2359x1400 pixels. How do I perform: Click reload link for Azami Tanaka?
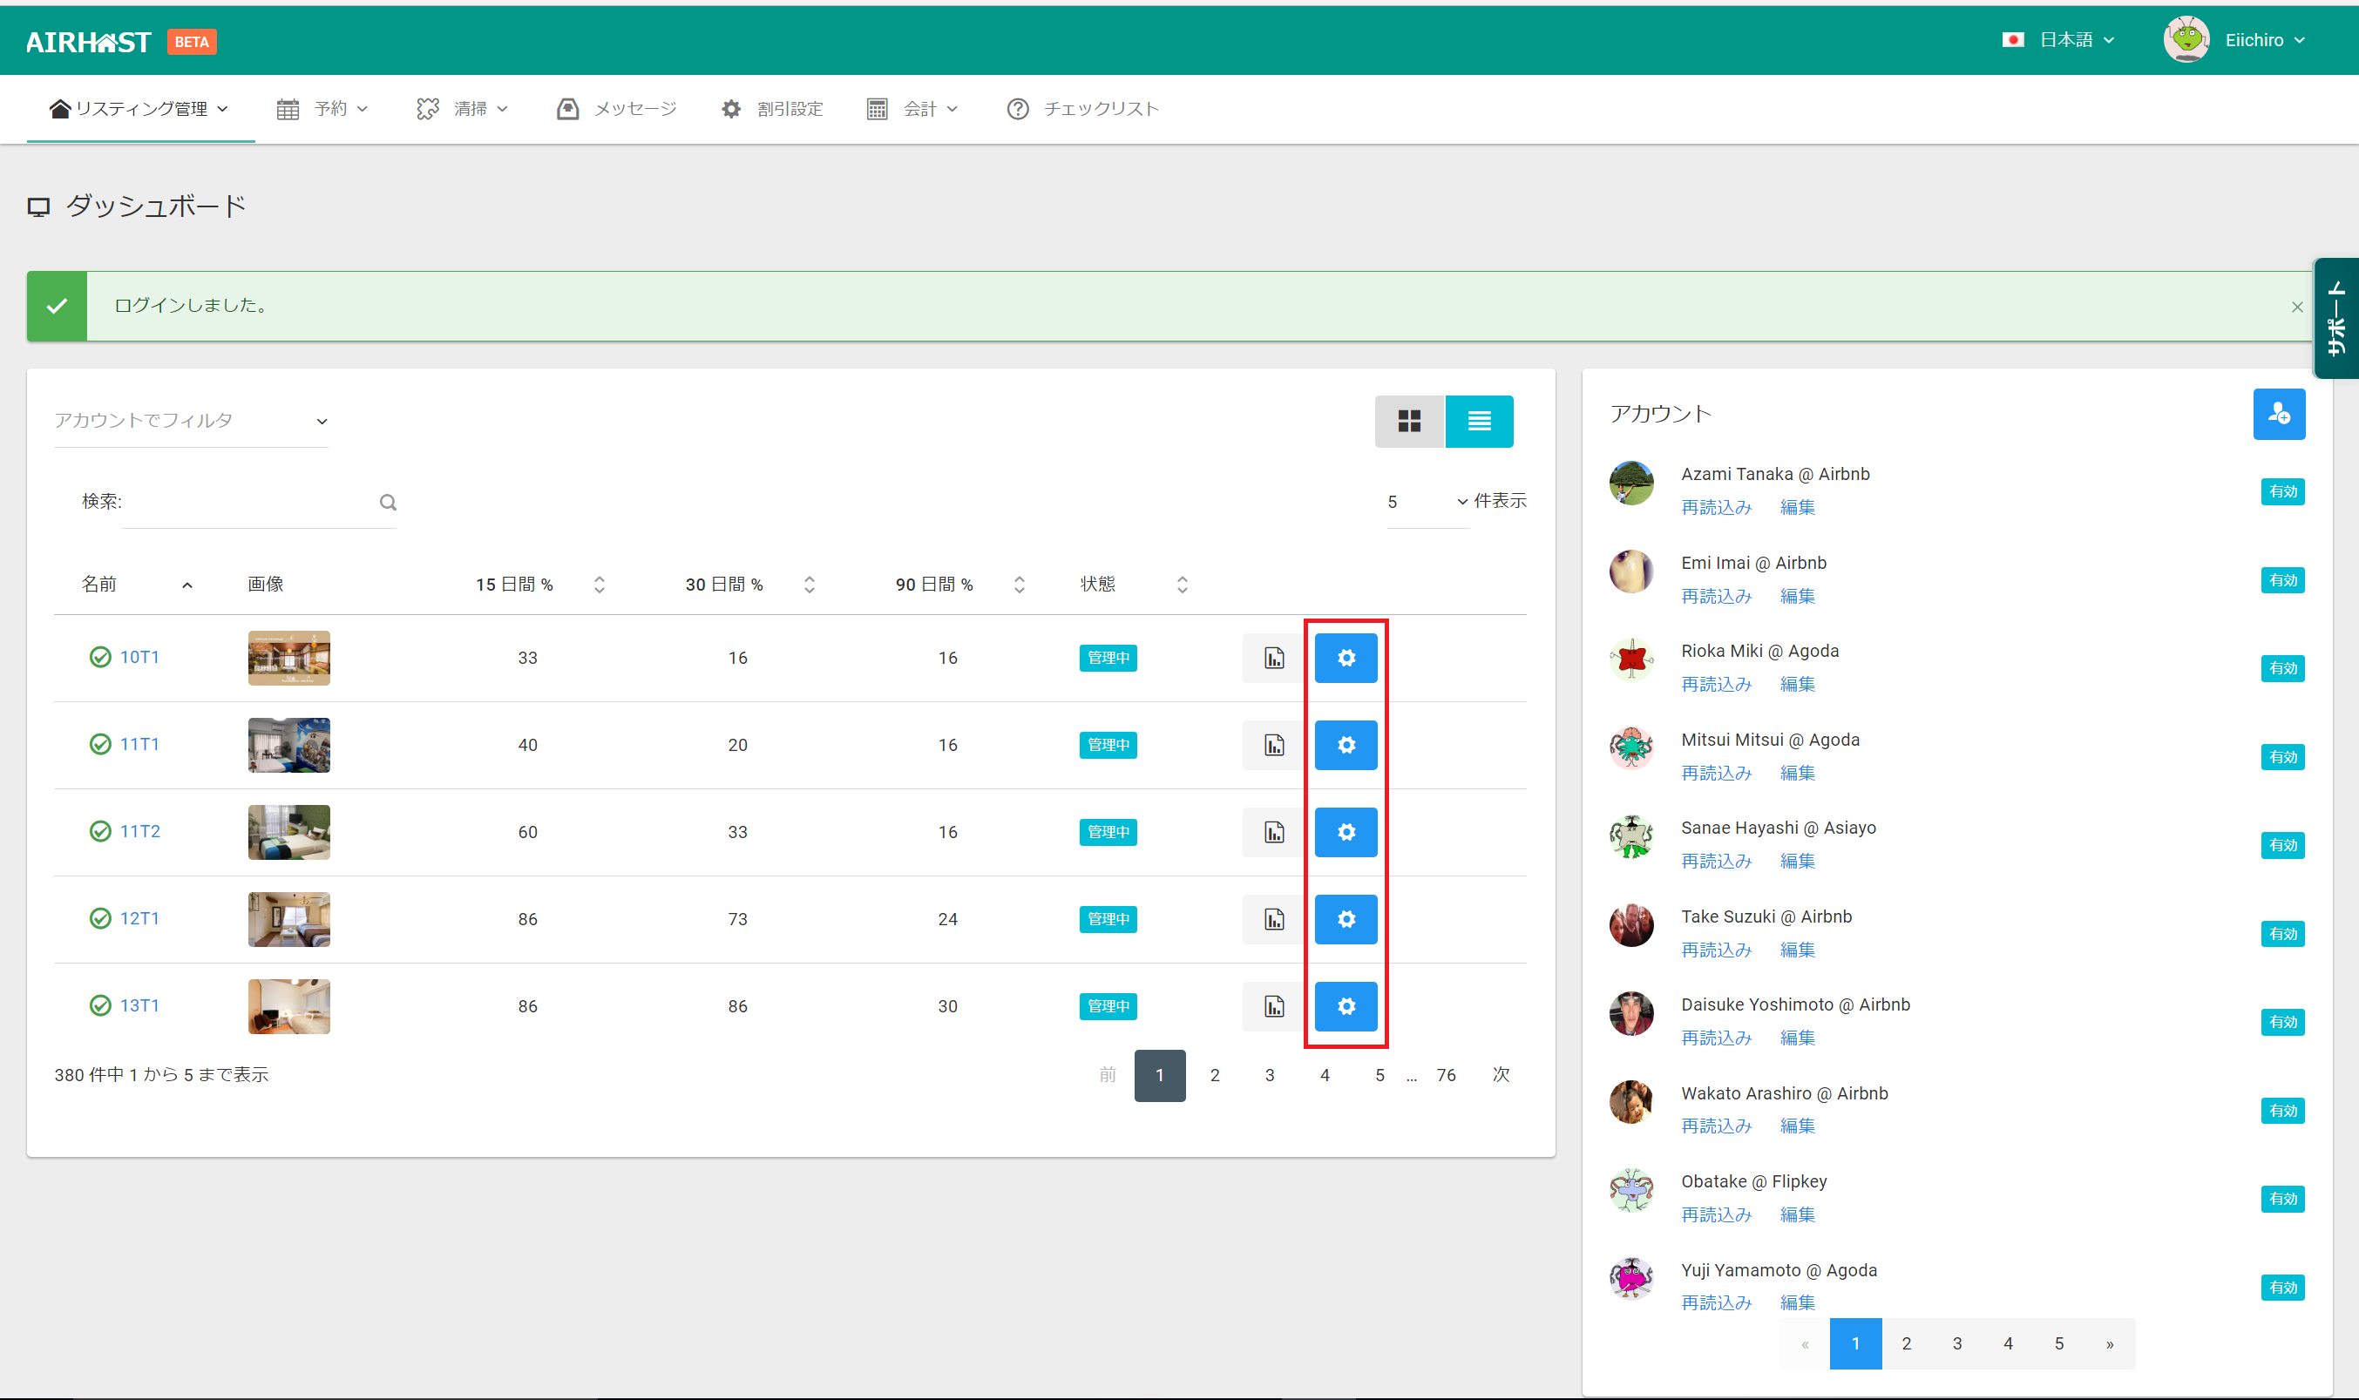pyautogui.click(x=1716, y=508)
